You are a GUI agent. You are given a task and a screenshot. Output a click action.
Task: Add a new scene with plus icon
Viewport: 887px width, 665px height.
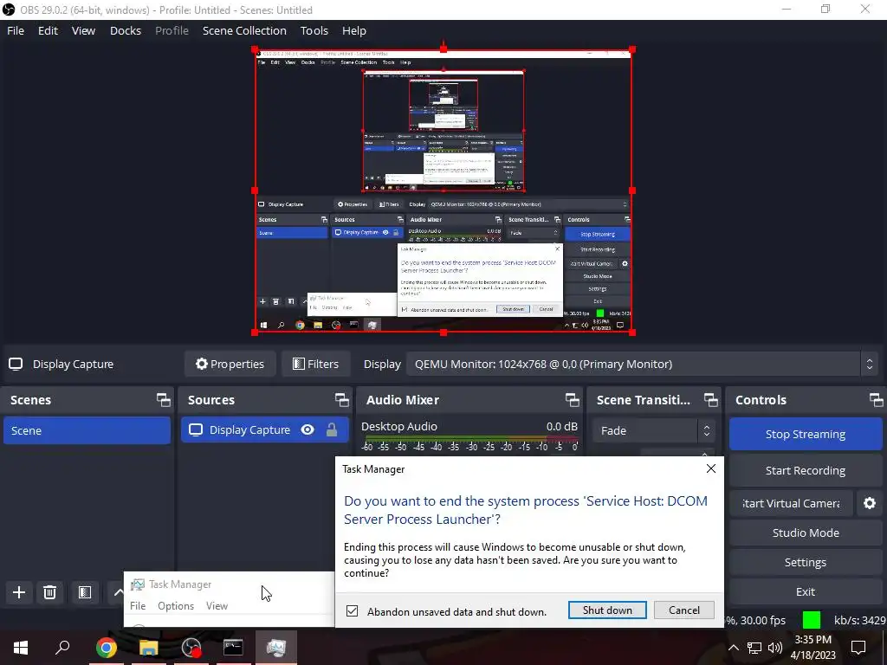point(19,592)
